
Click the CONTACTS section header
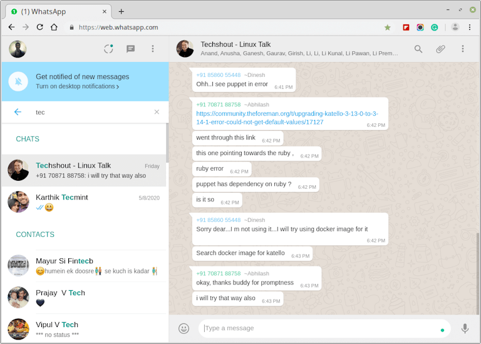tap(35, 235)
